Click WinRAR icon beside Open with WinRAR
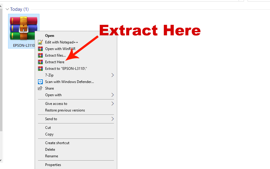 click(40, 49)
